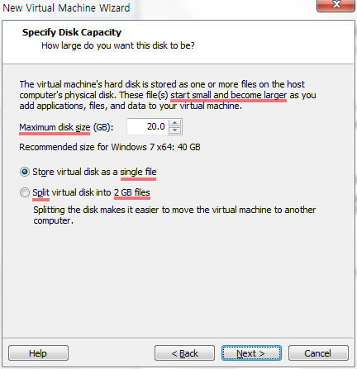Click the 'Maximum disk size (GB)' label
Screen dimensions: 357x369
(66, 127)
